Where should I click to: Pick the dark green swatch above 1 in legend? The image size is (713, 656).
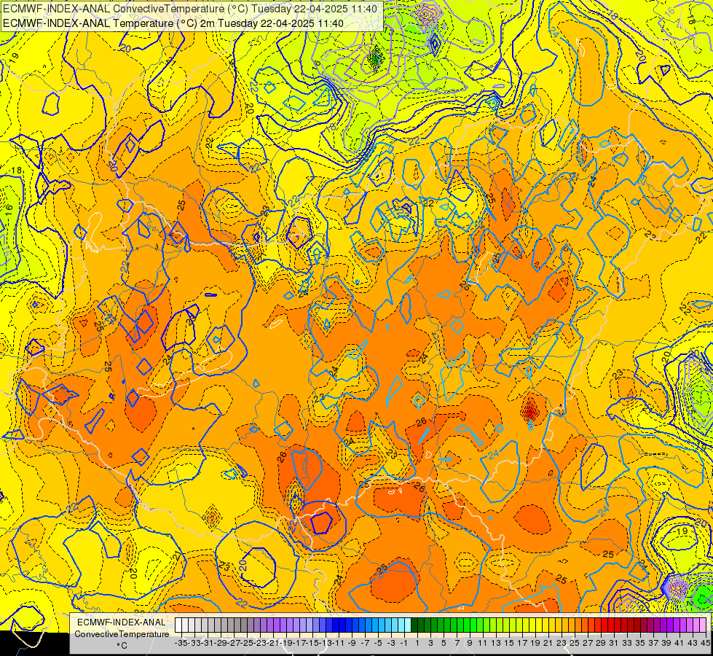tap(414, 625)
